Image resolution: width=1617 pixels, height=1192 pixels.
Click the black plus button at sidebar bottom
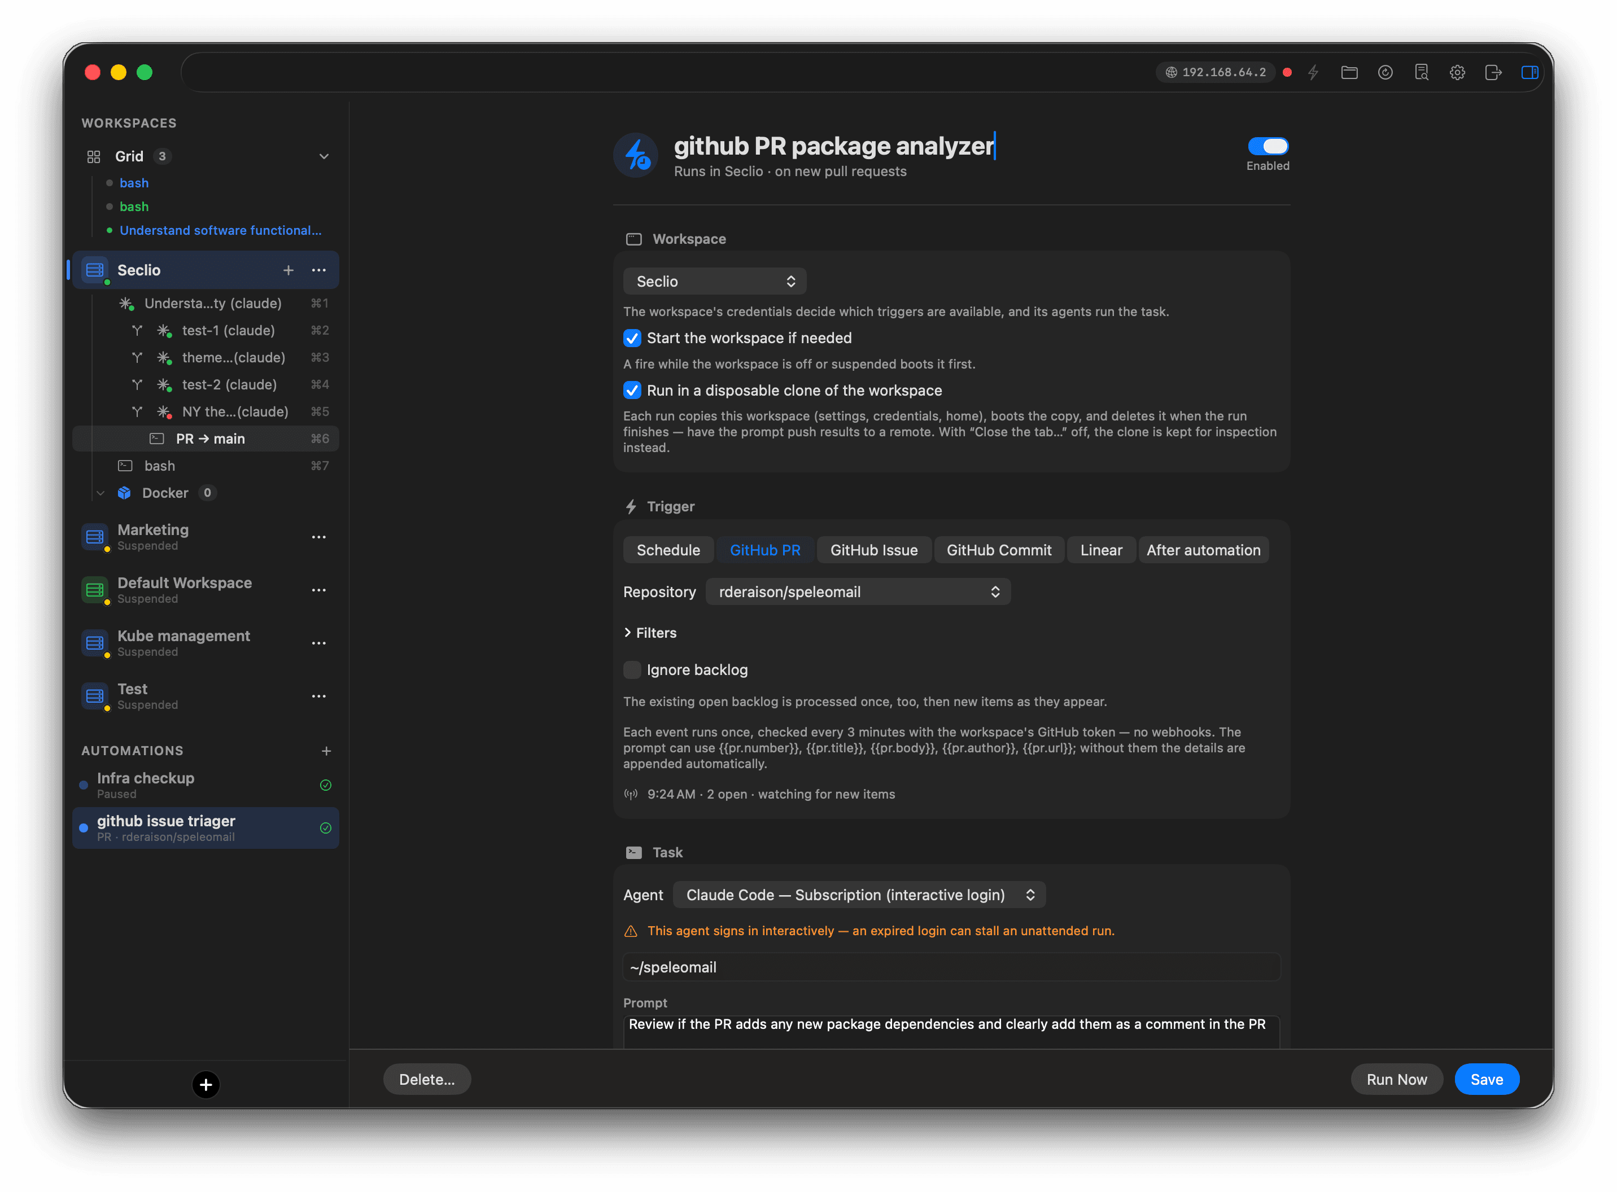[x=206, y=1085]
